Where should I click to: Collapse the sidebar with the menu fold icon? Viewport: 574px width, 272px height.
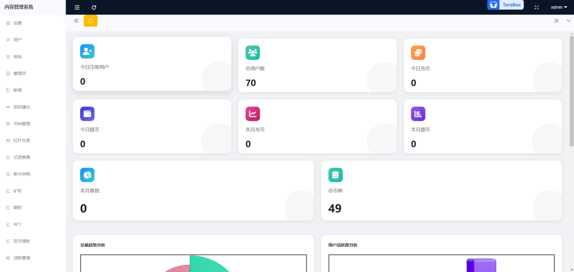click(77, 7)
